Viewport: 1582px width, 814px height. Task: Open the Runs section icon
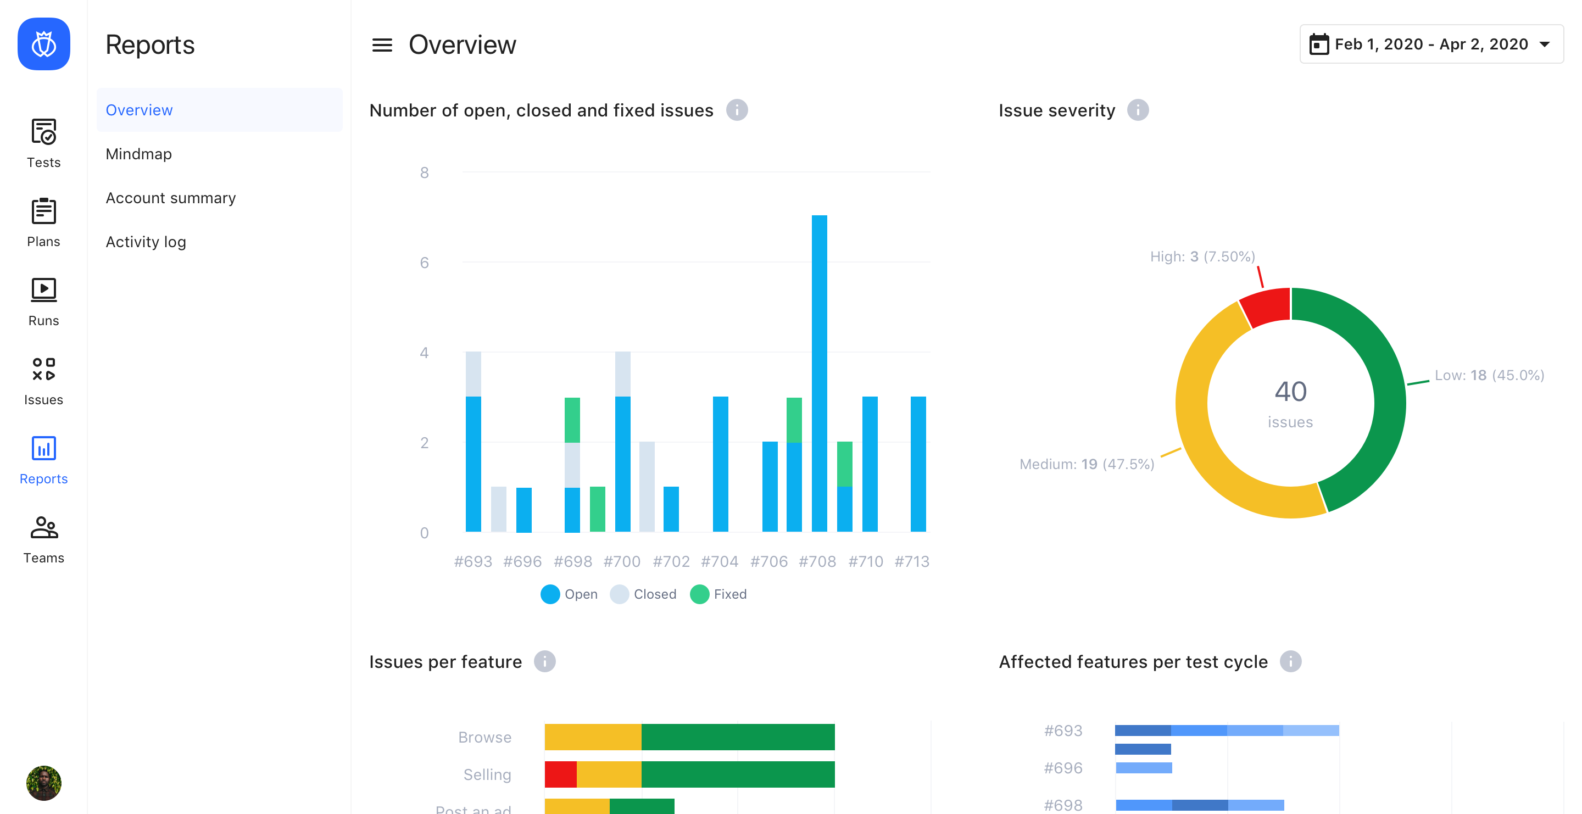click(43, 290)
